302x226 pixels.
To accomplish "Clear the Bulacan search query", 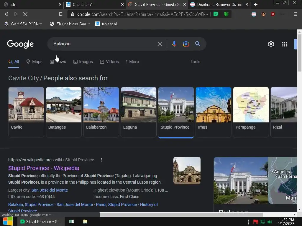I will pyautogui.click(x=160, y=44).
